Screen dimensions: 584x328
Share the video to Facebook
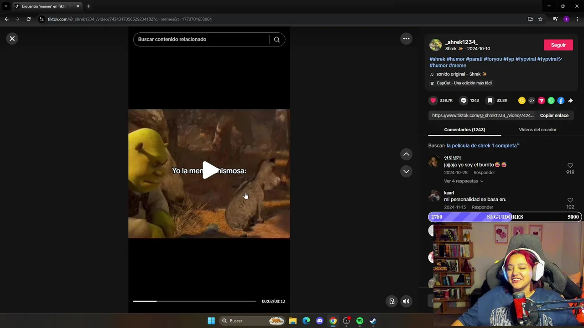coord(561,101)
